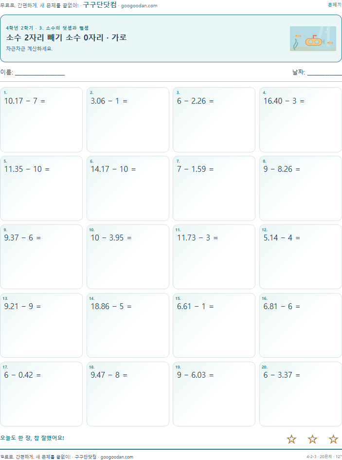Click the instruction 차근차근 계산하세요

click(x=29, y=49)
